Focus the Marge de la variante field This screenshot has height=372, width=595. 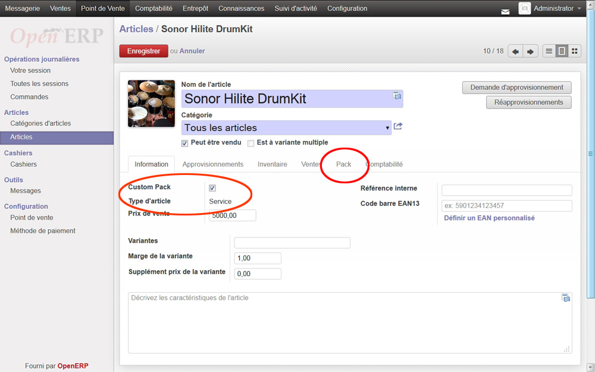coord(258,258)
